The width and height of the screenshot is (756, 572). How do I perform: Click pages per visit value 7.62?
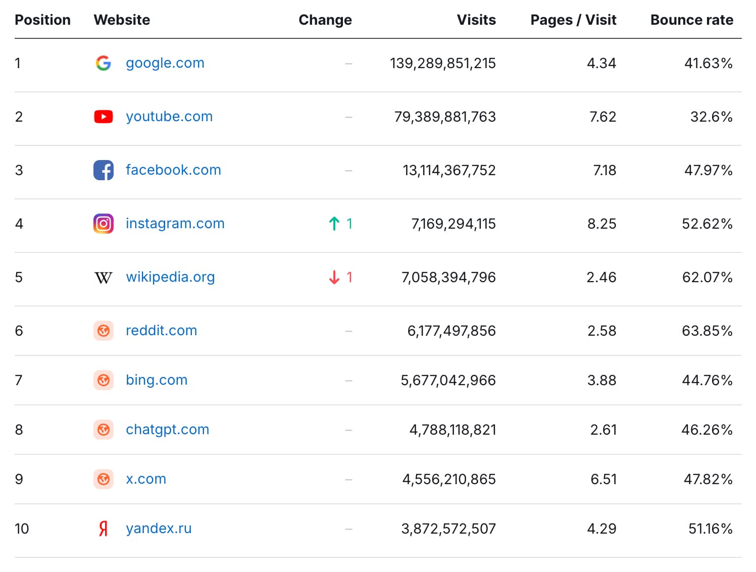(x=603, y=117)
